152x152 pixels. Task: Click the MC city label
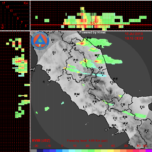(x=97, y=55)
